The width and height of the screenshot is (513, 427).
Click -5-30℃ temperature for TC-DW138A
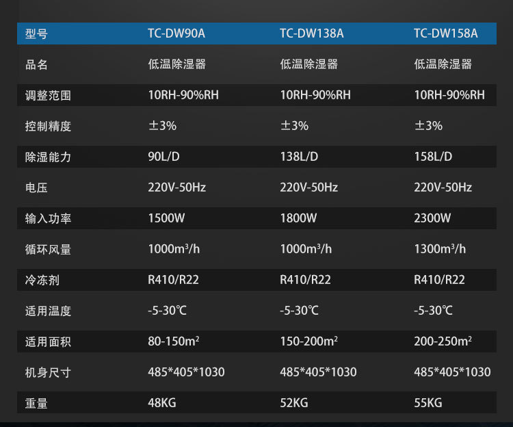click(x=299, y=310)
